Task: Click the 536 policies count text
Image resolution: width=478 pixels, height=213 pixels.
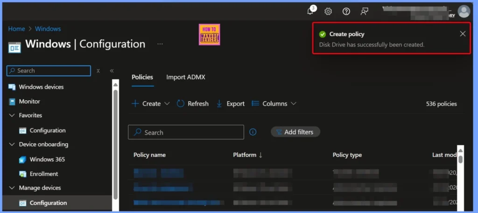Action: [442, 104]
